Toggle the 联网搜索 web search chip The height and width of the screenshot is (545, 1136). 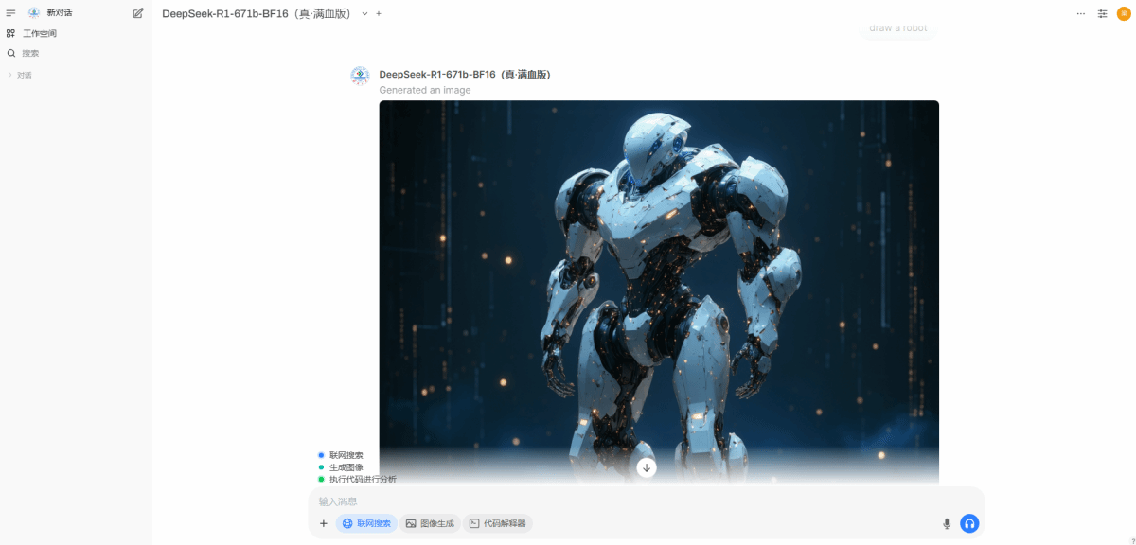click(366, 523)
